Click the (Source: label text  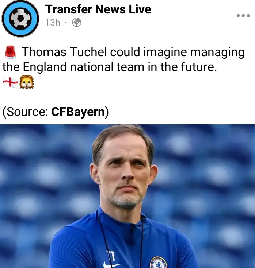tap(26, 112)
